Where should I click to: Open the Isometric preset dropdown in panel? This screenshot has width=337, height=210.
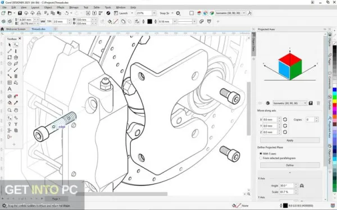coord(290,103)
